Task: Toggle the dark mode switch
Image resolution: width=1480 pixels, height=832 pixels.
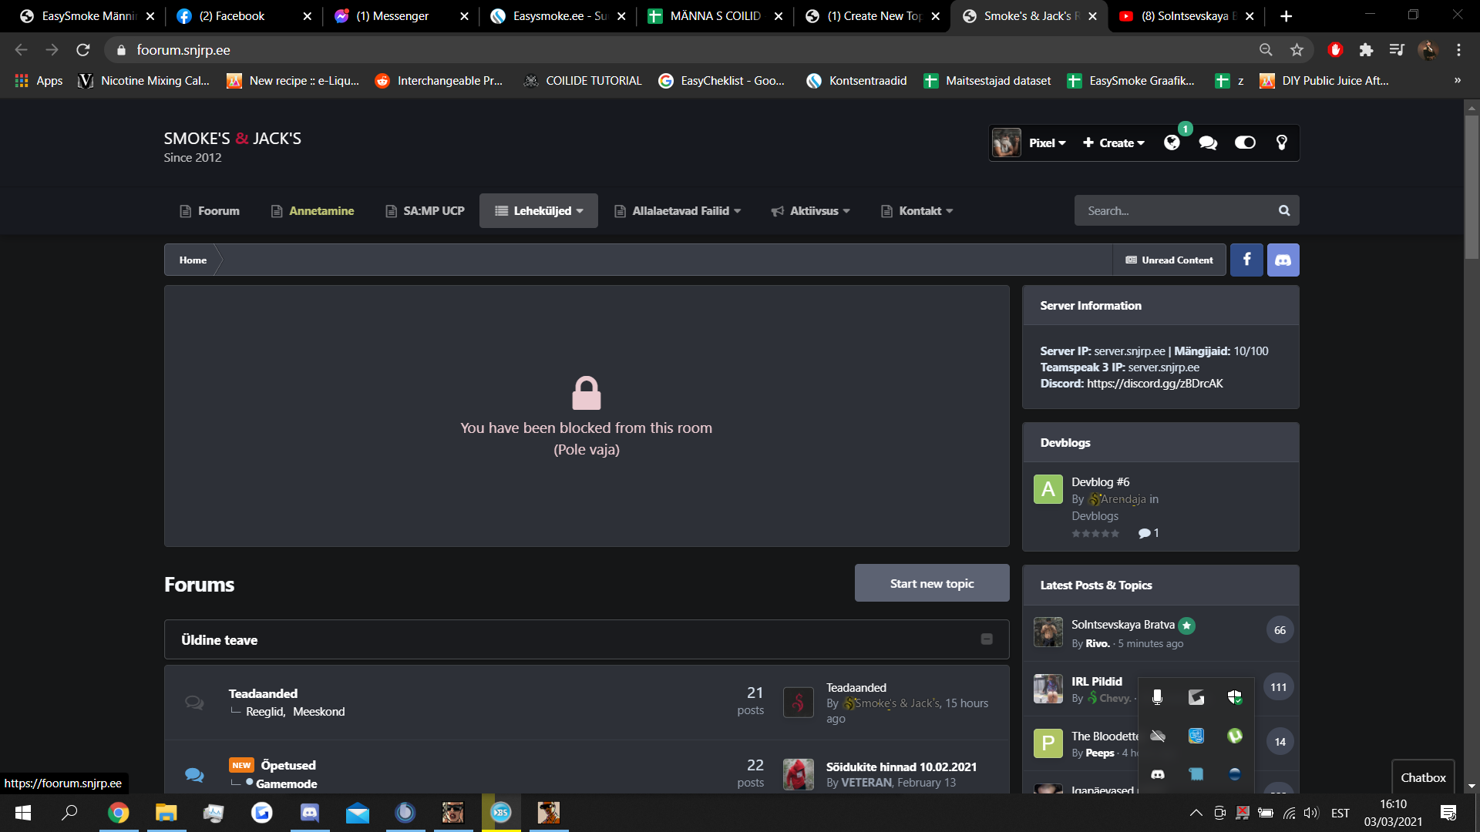Action: (x=1245, y=143)
